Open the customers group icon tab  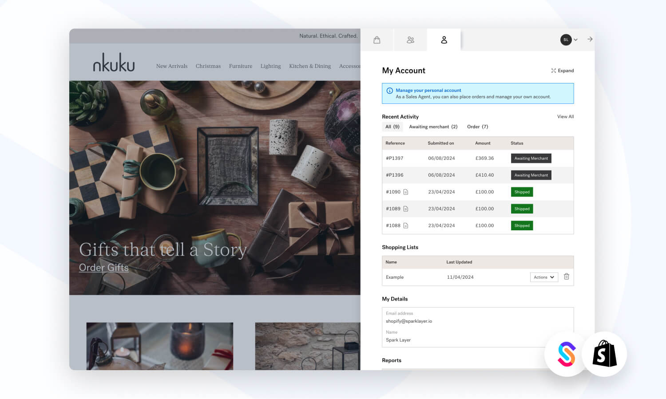(x=410, y=40)
